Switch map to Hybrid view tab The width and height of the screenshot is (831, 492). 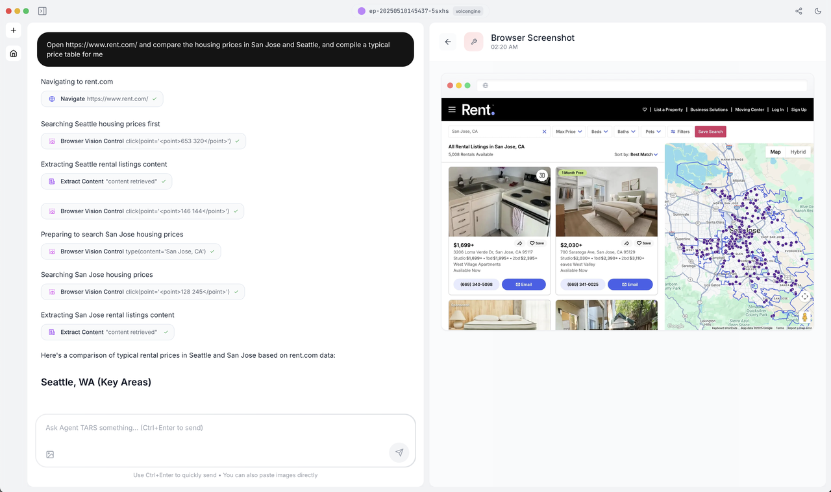coord(798,152)
